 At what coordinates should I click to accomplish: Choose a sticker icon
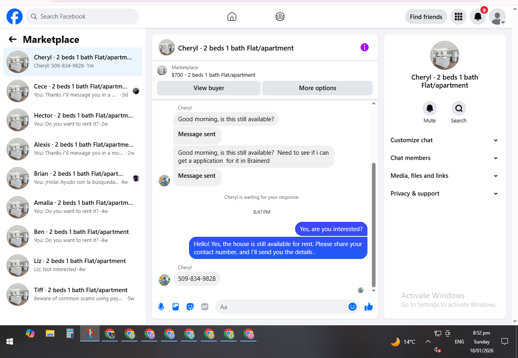[190, 307]
